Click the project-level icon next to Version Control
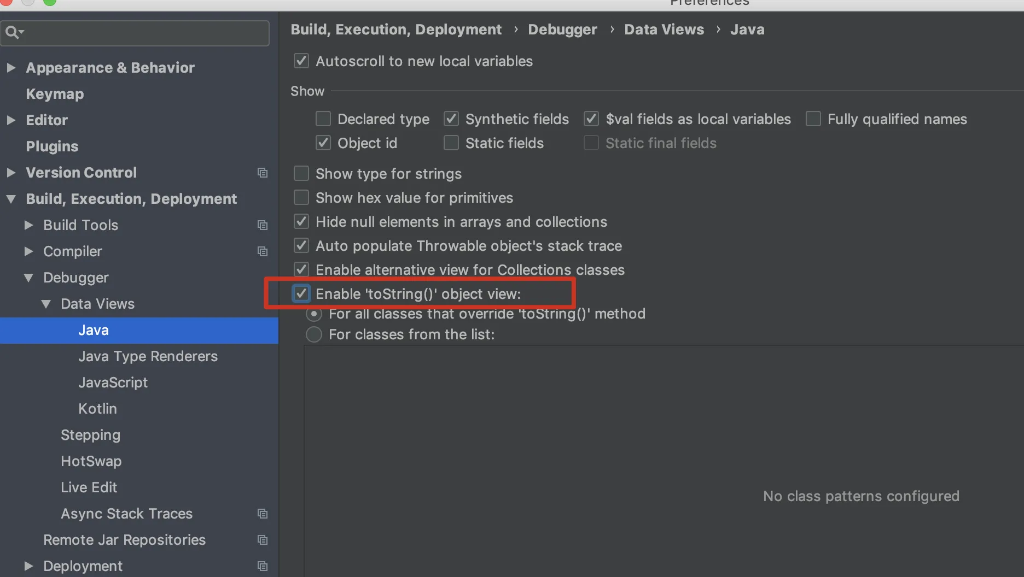Image resolution: width=1024 pixels, height=577 pixels. tap(263, 173)
